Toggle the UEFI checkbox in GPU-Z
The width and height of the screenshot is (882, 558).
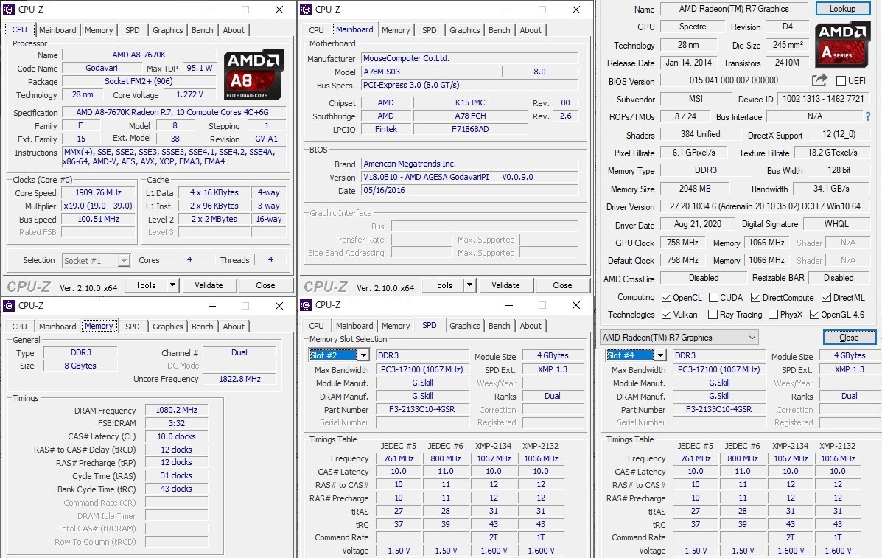coord(841,81)
